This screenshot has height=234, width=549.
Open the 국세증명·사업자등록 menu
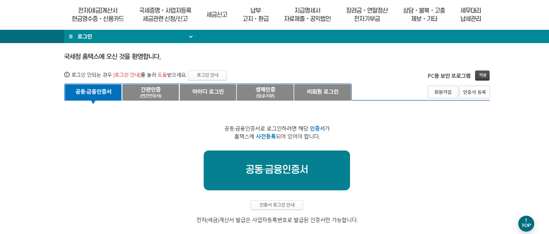click(x=165, y=14)
